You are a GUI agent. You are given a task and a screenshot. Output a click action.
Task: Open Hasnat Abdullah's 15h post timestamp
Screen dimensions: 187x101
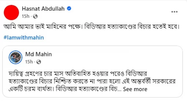pyautogui.click(x=25, y=16)
